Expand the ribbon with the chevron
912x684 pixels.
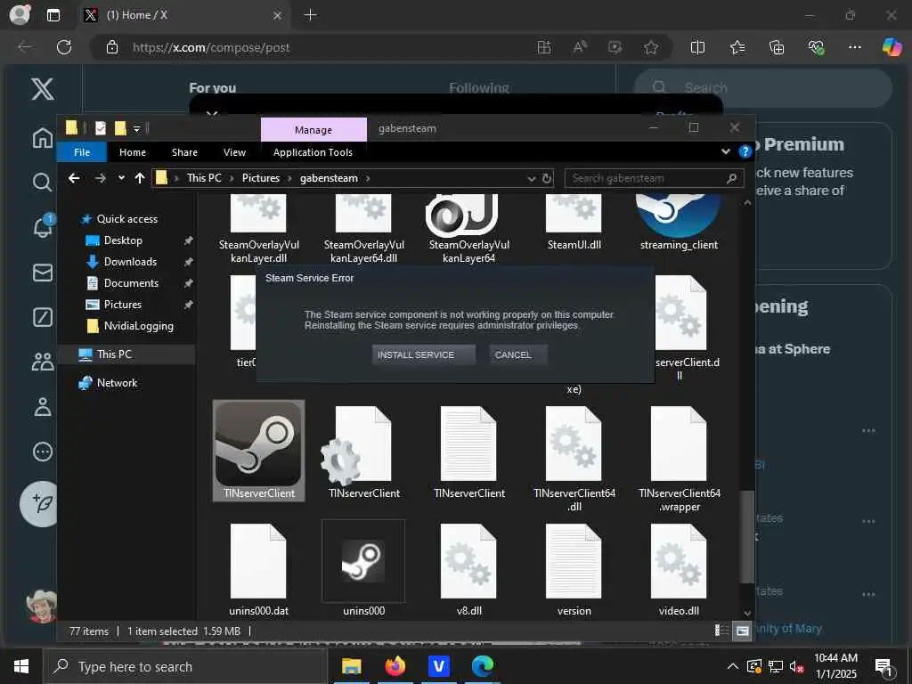(725, 151)
